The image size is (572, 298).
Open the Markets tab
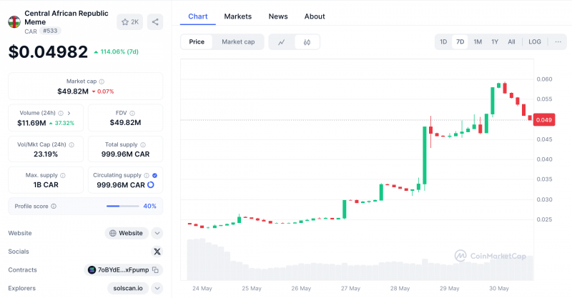(x=238, y=16)
